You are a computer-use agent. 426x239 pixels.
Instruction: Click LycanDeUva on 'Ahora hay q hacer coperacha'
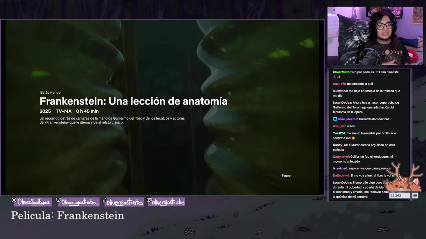click(342, 103)
